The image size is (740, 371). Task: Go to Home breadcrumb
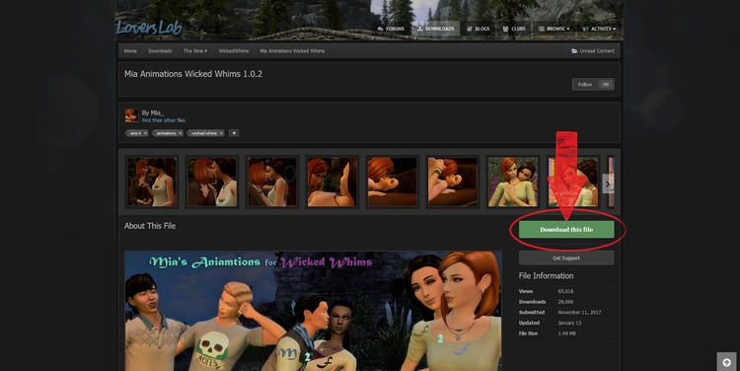click(130, 51)
